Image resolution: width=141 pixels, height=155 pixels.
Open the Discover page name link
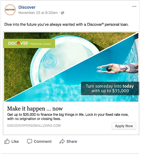coord(27,7)
